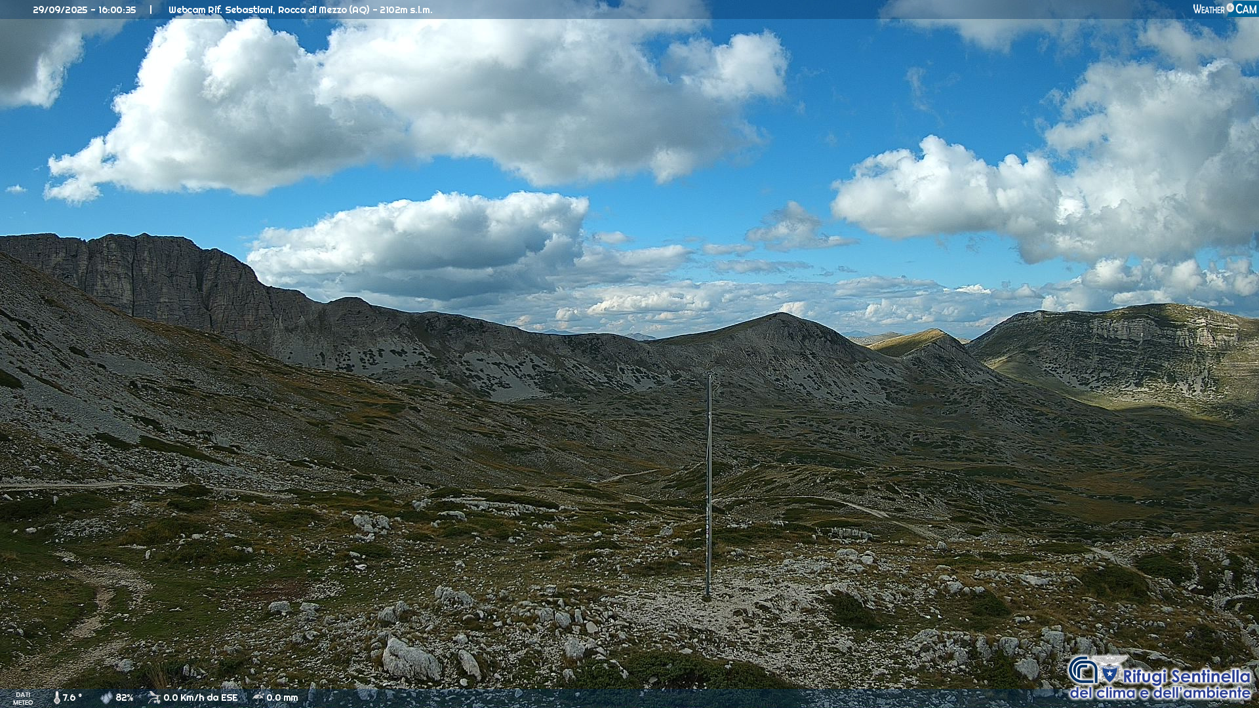
Task: Click the '0.0 mm' rainfall value
Action: pyautogui.click(x=282, y=698)
